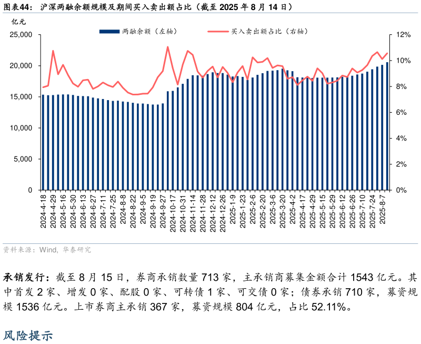Click the 2% right axis label
This screenshot has width=421, height=344.
point(401,164)
